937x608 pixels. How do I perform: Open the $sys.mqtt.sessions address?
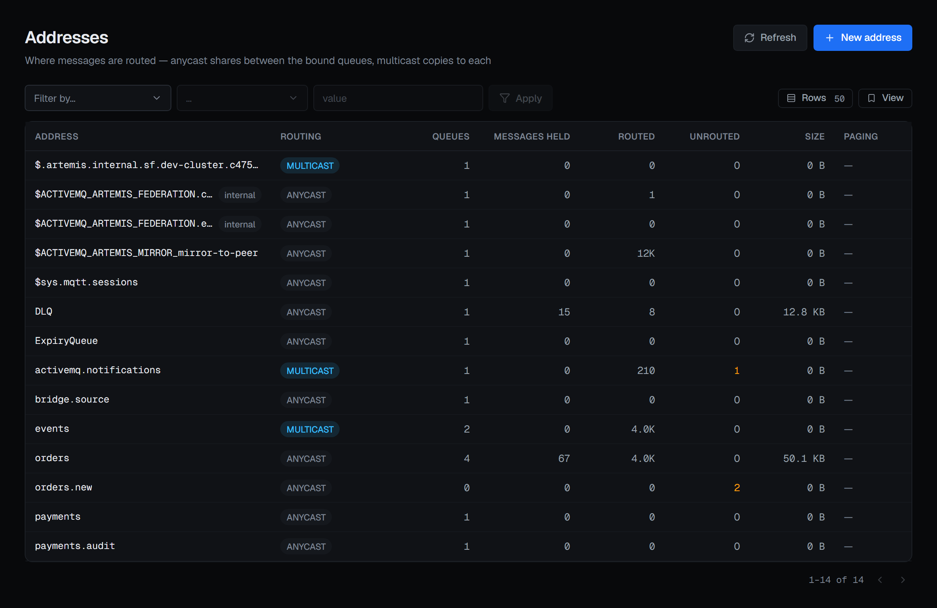point(86,282)
